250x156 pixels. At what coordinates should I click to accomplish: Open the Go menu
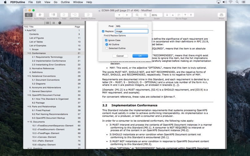(x=56, y=2)
